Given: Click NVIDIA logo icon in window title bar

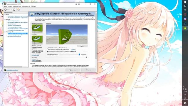Looking at the screenshot, I should (5, 4).
